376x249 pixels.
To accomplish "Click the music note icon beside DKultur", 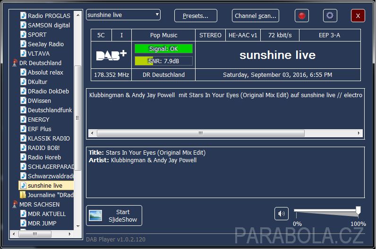I will (23, 82).
